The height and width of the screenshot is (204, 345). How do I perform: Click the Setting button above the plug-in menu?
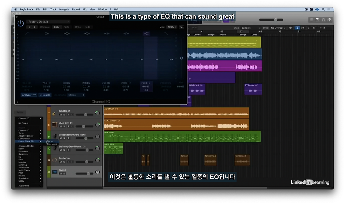tap(20, 112)
